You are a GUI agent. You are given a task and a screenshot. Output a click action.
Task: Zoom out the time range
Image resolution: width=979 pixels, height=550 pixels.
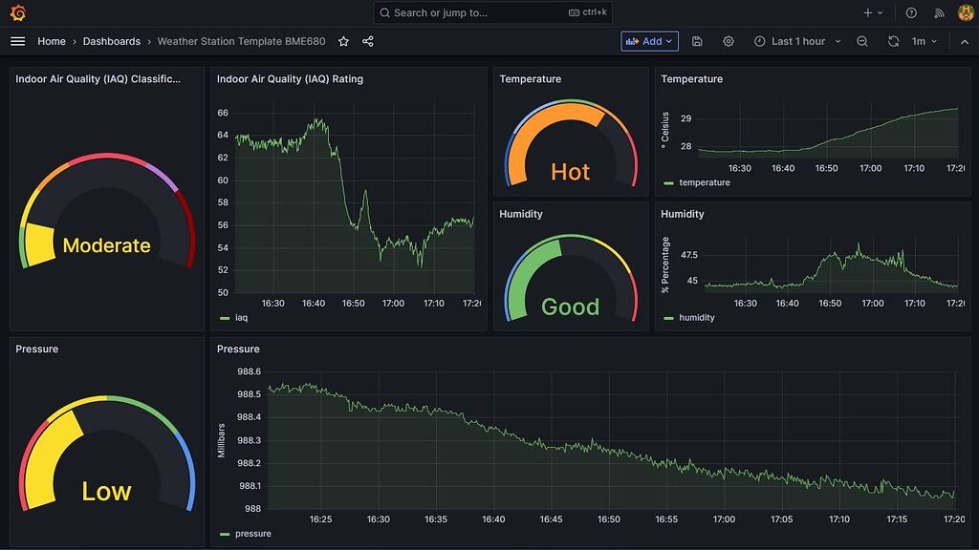pos(861,41)
